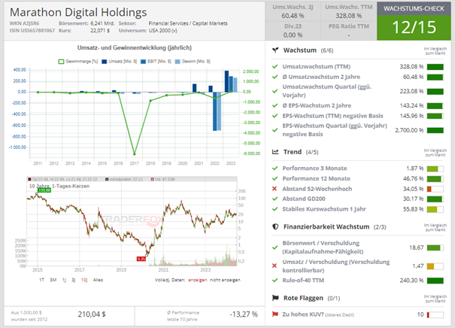Click red flag icon beside Zu hohes KUV
455x328 pixels.
tap(275, 314)
